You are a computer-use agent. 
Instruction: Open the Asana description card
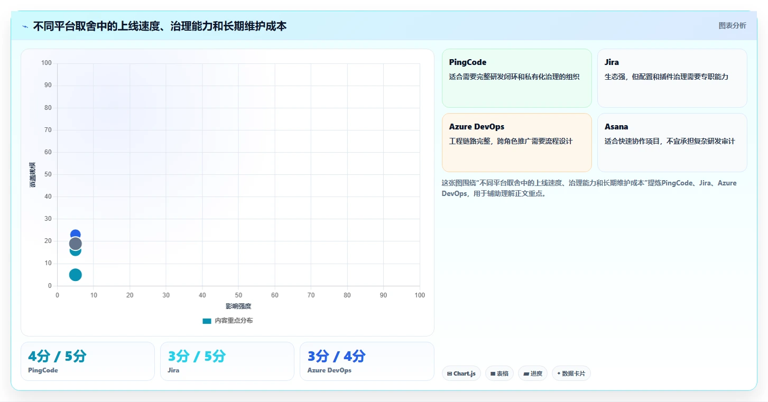click(x=672, y=143)
